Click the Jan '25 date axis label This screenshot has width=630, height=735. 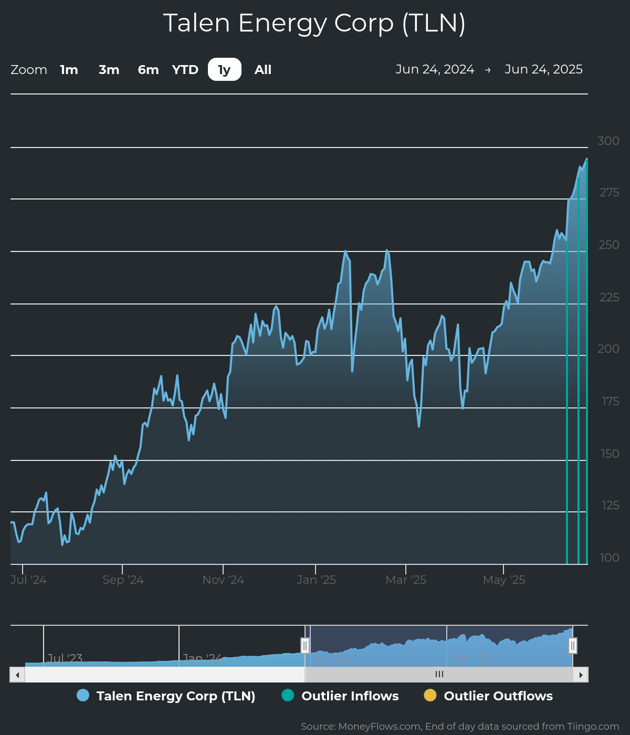[x=316, y=580]
